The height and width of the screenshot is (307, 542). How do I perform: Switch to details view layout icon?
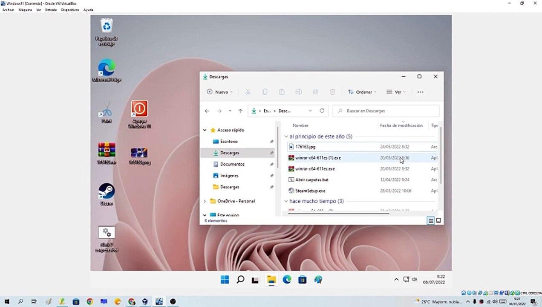[431, 220]
